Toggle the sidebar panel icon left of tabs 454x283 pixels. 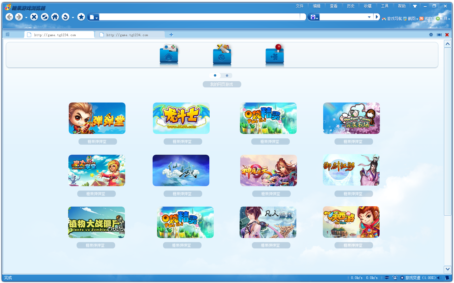tap(8, 35)
